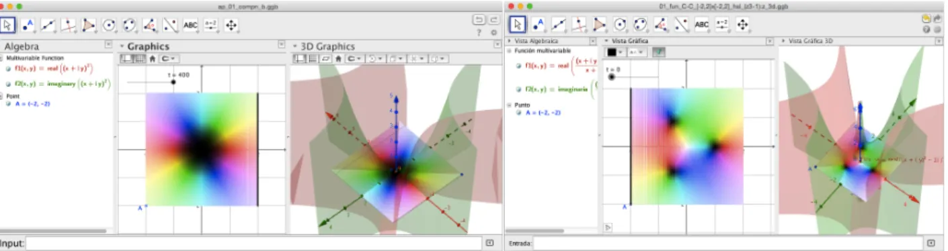Select the Polygon tool in right window
The height and width of the screenshot is (251, 948).
point(599,24)
